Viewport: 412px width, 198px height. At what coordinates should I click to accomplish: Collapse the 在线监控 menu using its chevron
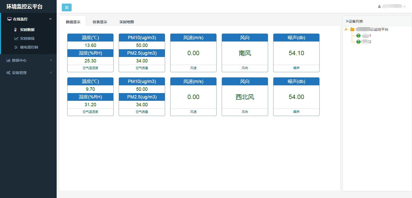click(50, 19)
